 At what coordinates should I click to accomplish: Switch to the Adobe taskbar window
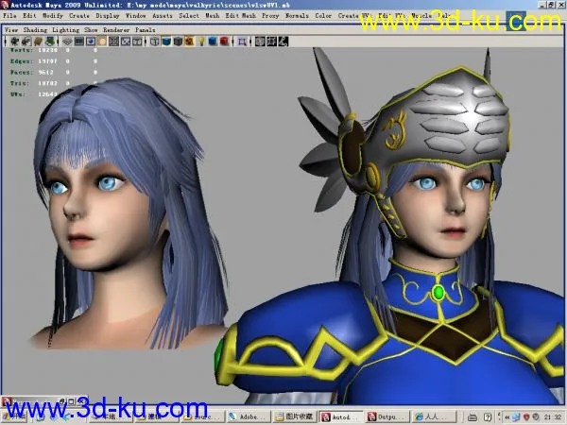point(249,416)
